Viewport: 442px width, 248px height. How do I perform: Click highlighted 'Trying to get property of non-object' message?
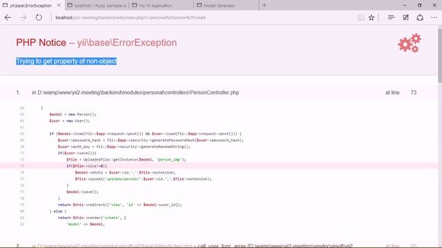tap(66, 61)
